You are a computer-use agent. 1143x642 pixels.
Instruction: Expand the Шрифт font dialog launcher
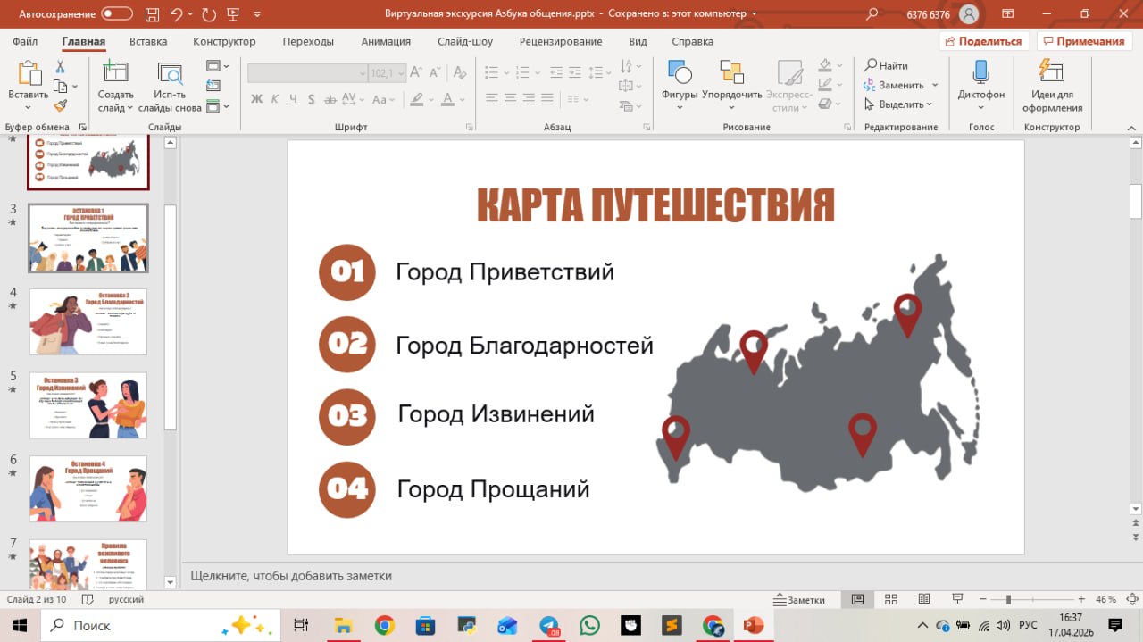click(471, 128)
